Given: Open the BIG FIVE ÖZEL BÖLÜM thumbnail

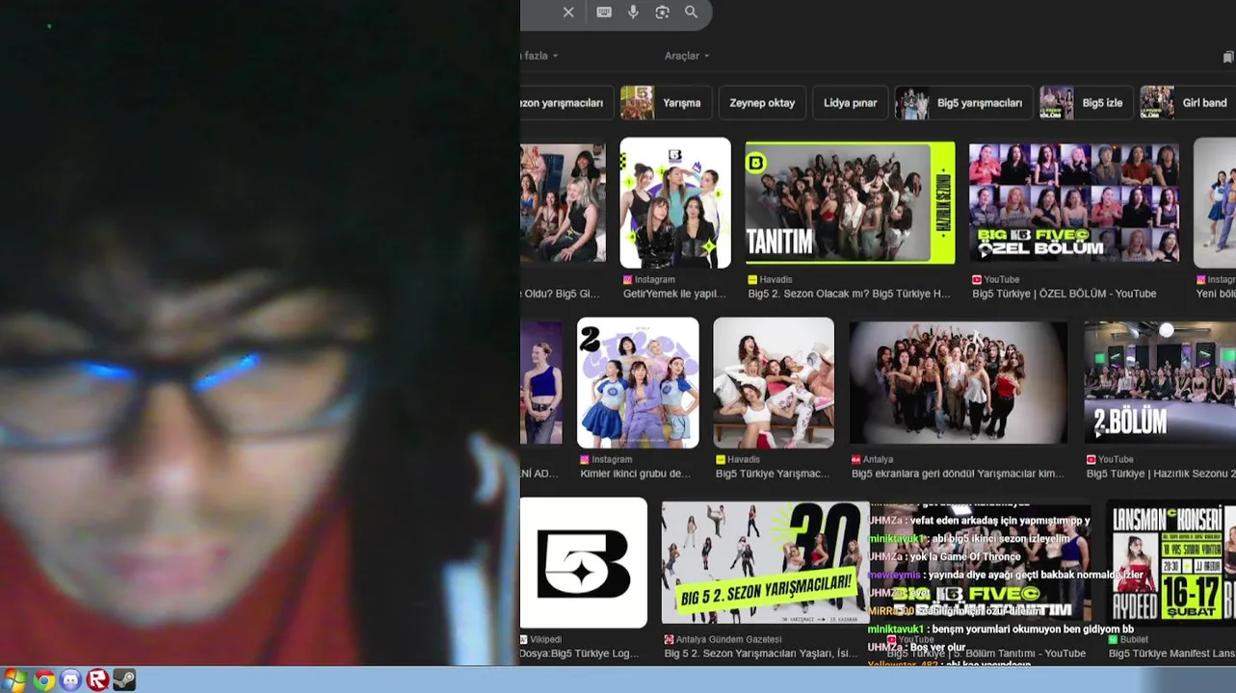Looking at the screenshot, I should pyautogui.click(x=1074, y=202).
